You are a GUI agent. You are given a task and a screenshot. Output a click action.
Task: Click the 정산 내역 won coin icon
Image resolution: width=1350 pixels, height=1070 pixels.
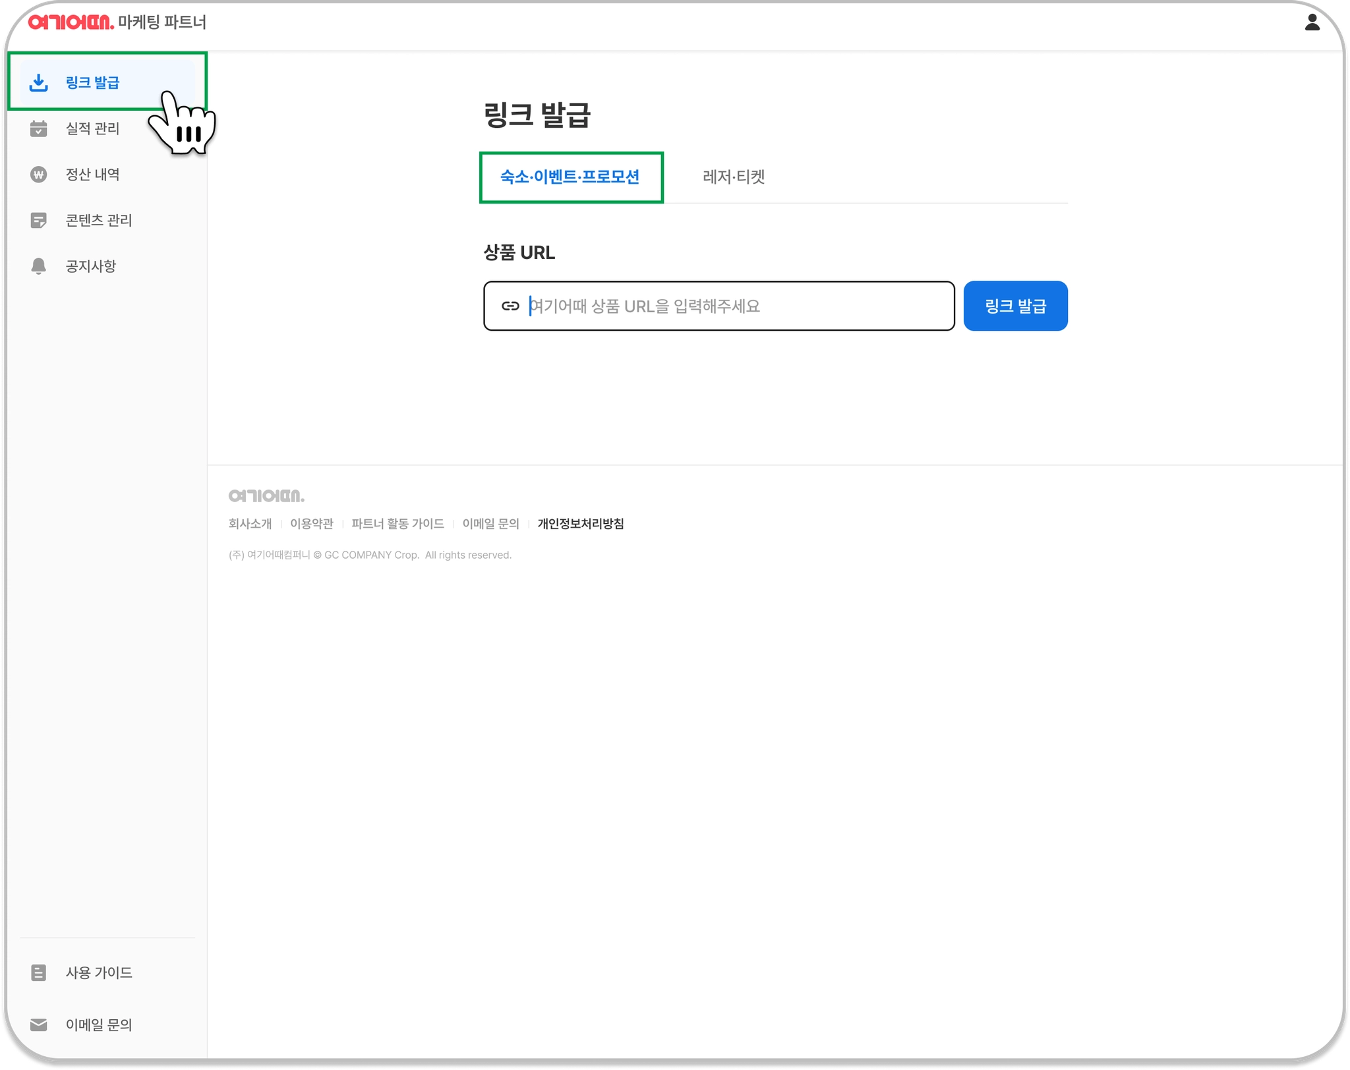[39, 175]
